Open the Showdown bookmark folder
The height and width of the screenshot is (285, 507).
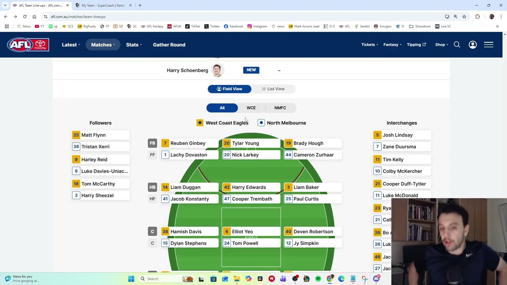(420, 27)
